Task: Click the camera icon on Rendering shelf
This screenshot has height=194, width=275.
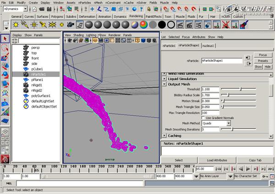Action: click(71, 25)
